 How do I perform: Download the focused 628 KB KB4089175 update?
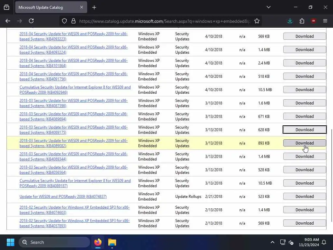tap(304, 130)
